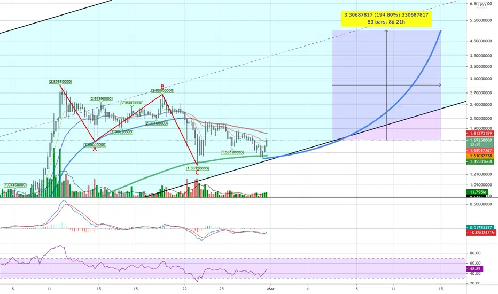Select the red letter C annotation
The image size is (498, 294).
click(197, 173)
